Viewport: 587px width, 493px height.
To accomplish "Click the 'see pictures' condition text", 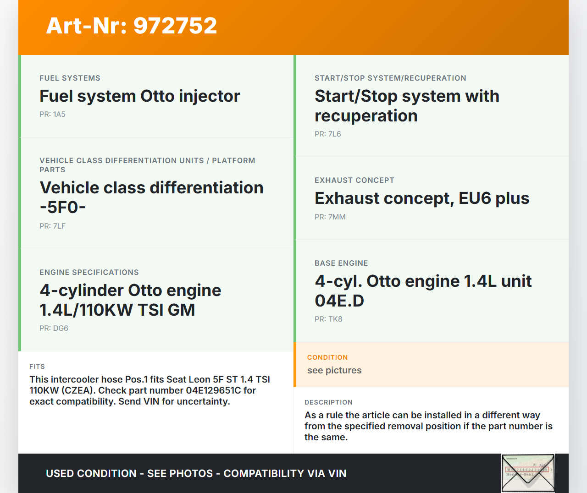I will coord(334,370).
